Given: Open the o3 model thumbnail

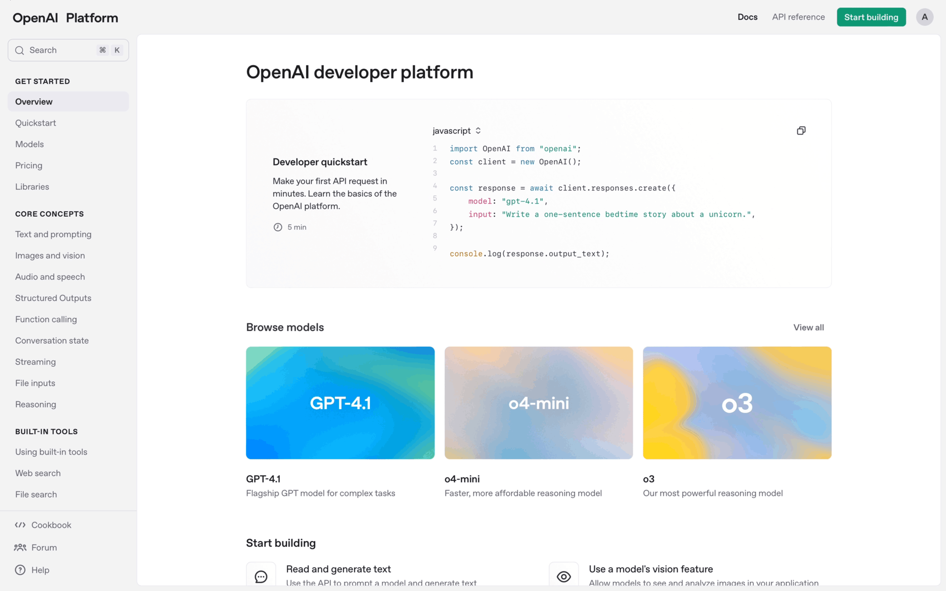Looking at the screenshot, I should pyautogui.click(x=737, y=403).
